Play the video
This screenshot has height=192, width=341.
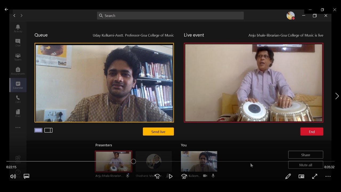(171, 176)
